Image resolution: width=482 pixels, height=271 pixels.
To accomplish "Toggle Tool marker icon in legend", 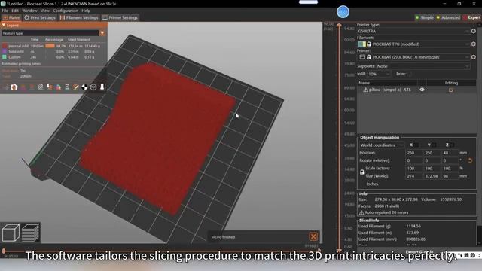I will tap(102, 87).
